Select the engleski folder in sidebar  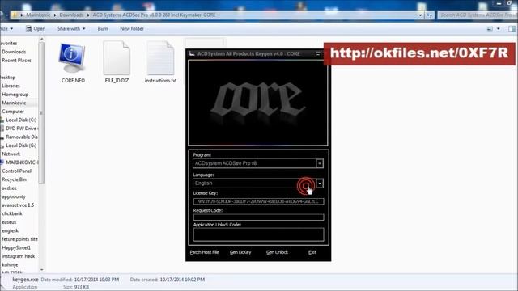[x=11, y=230]
